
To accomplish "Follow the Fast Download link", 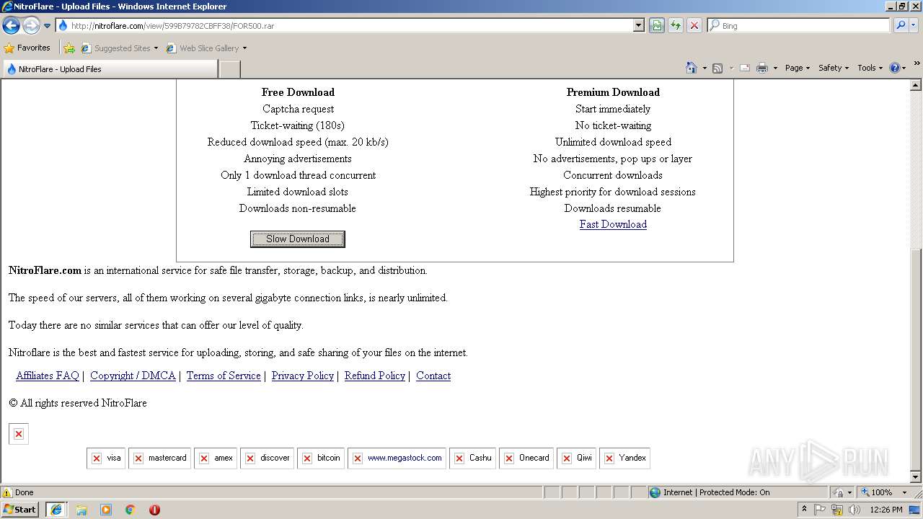I will pos(613,224).
